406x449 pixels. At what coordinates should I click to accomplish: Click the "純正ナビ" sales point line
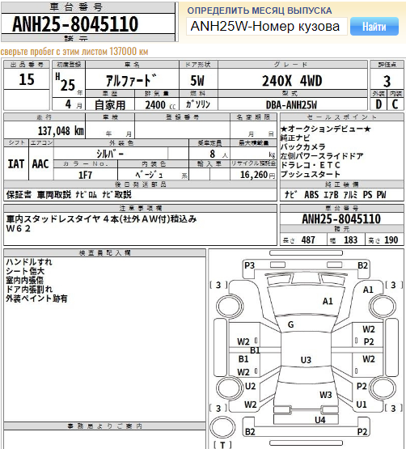(x=295, y=138)
